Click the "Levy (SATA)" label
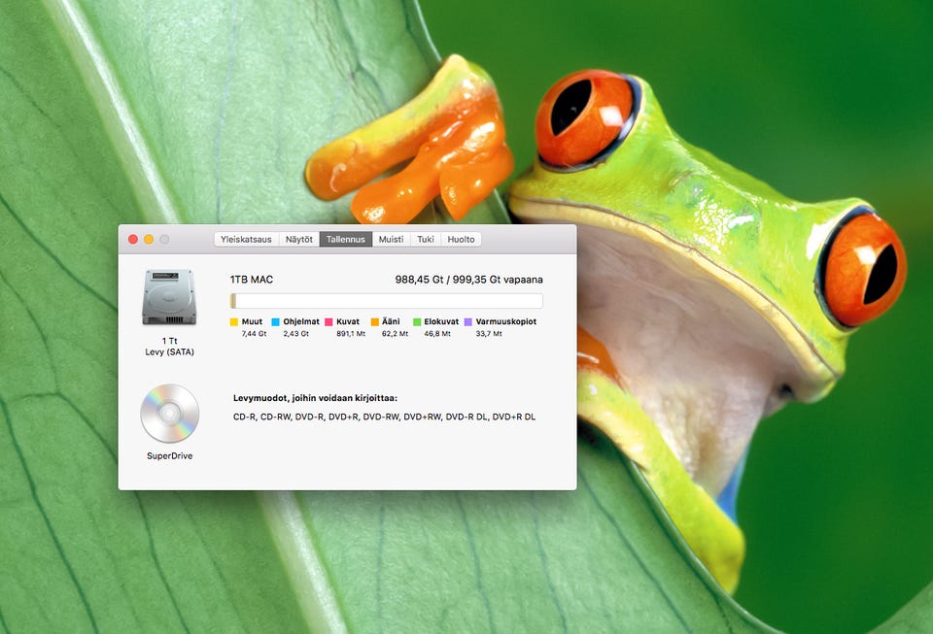The width and height of the screenshot is (933, 634). (x=169, y=351)
